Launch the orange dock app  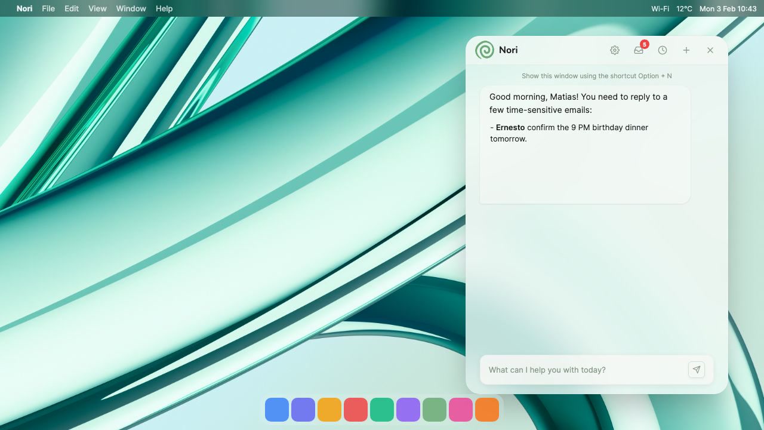pyautogui.click(x=487, y=410)
